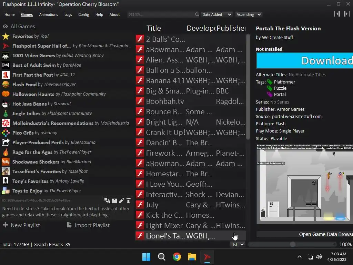Click in the Search field
The width and height of the screenshot is (353, 265).
pos(161,14)
